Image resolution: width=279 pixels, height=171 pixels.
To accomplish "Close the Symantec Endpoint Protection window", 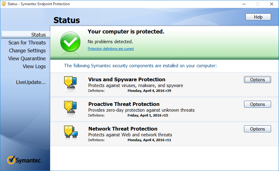I will pyautogui.click(x=272, y=4).
